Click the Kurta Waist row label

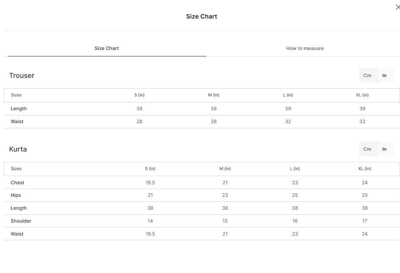click(x=17, y=234)
